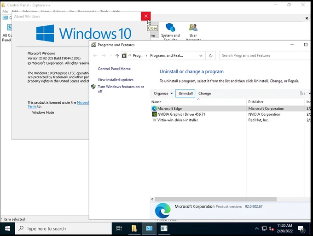Image resolution: width=313 pixels, height=236 pixels.
Task: Click the Programs and Features title icon
Action: (x=93, y=45)
